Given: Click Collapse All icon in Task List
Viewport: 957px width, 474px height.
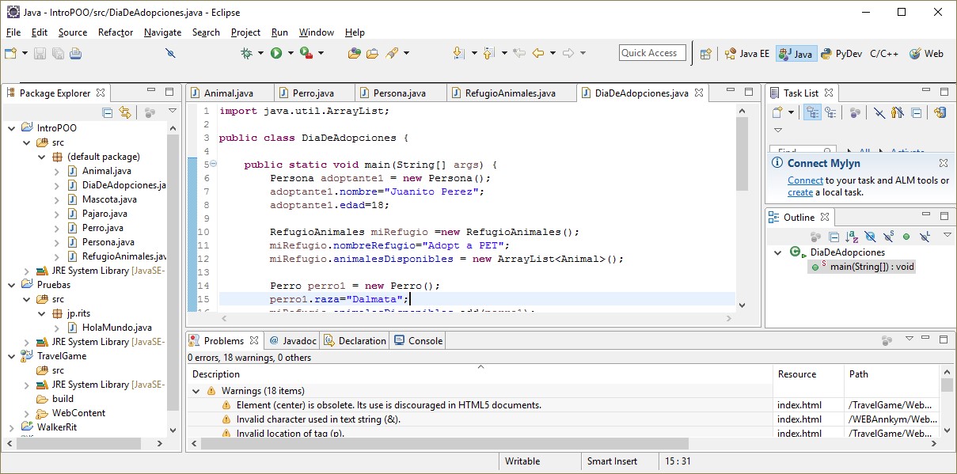Looking at the screenshot, I should [916, 112].
